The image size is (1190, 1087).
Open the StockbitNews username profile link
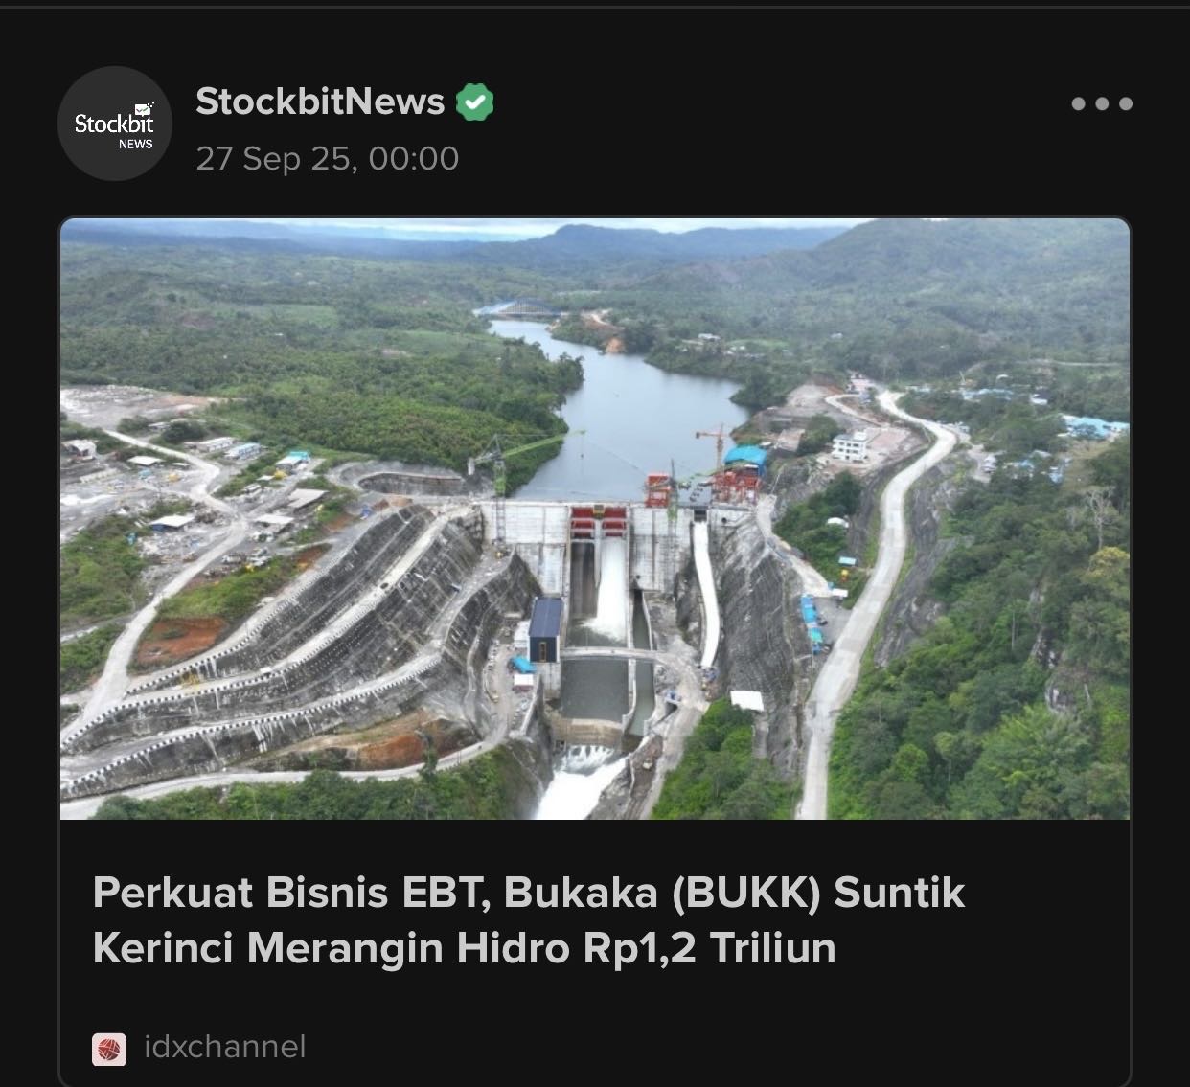coord(320,102)
